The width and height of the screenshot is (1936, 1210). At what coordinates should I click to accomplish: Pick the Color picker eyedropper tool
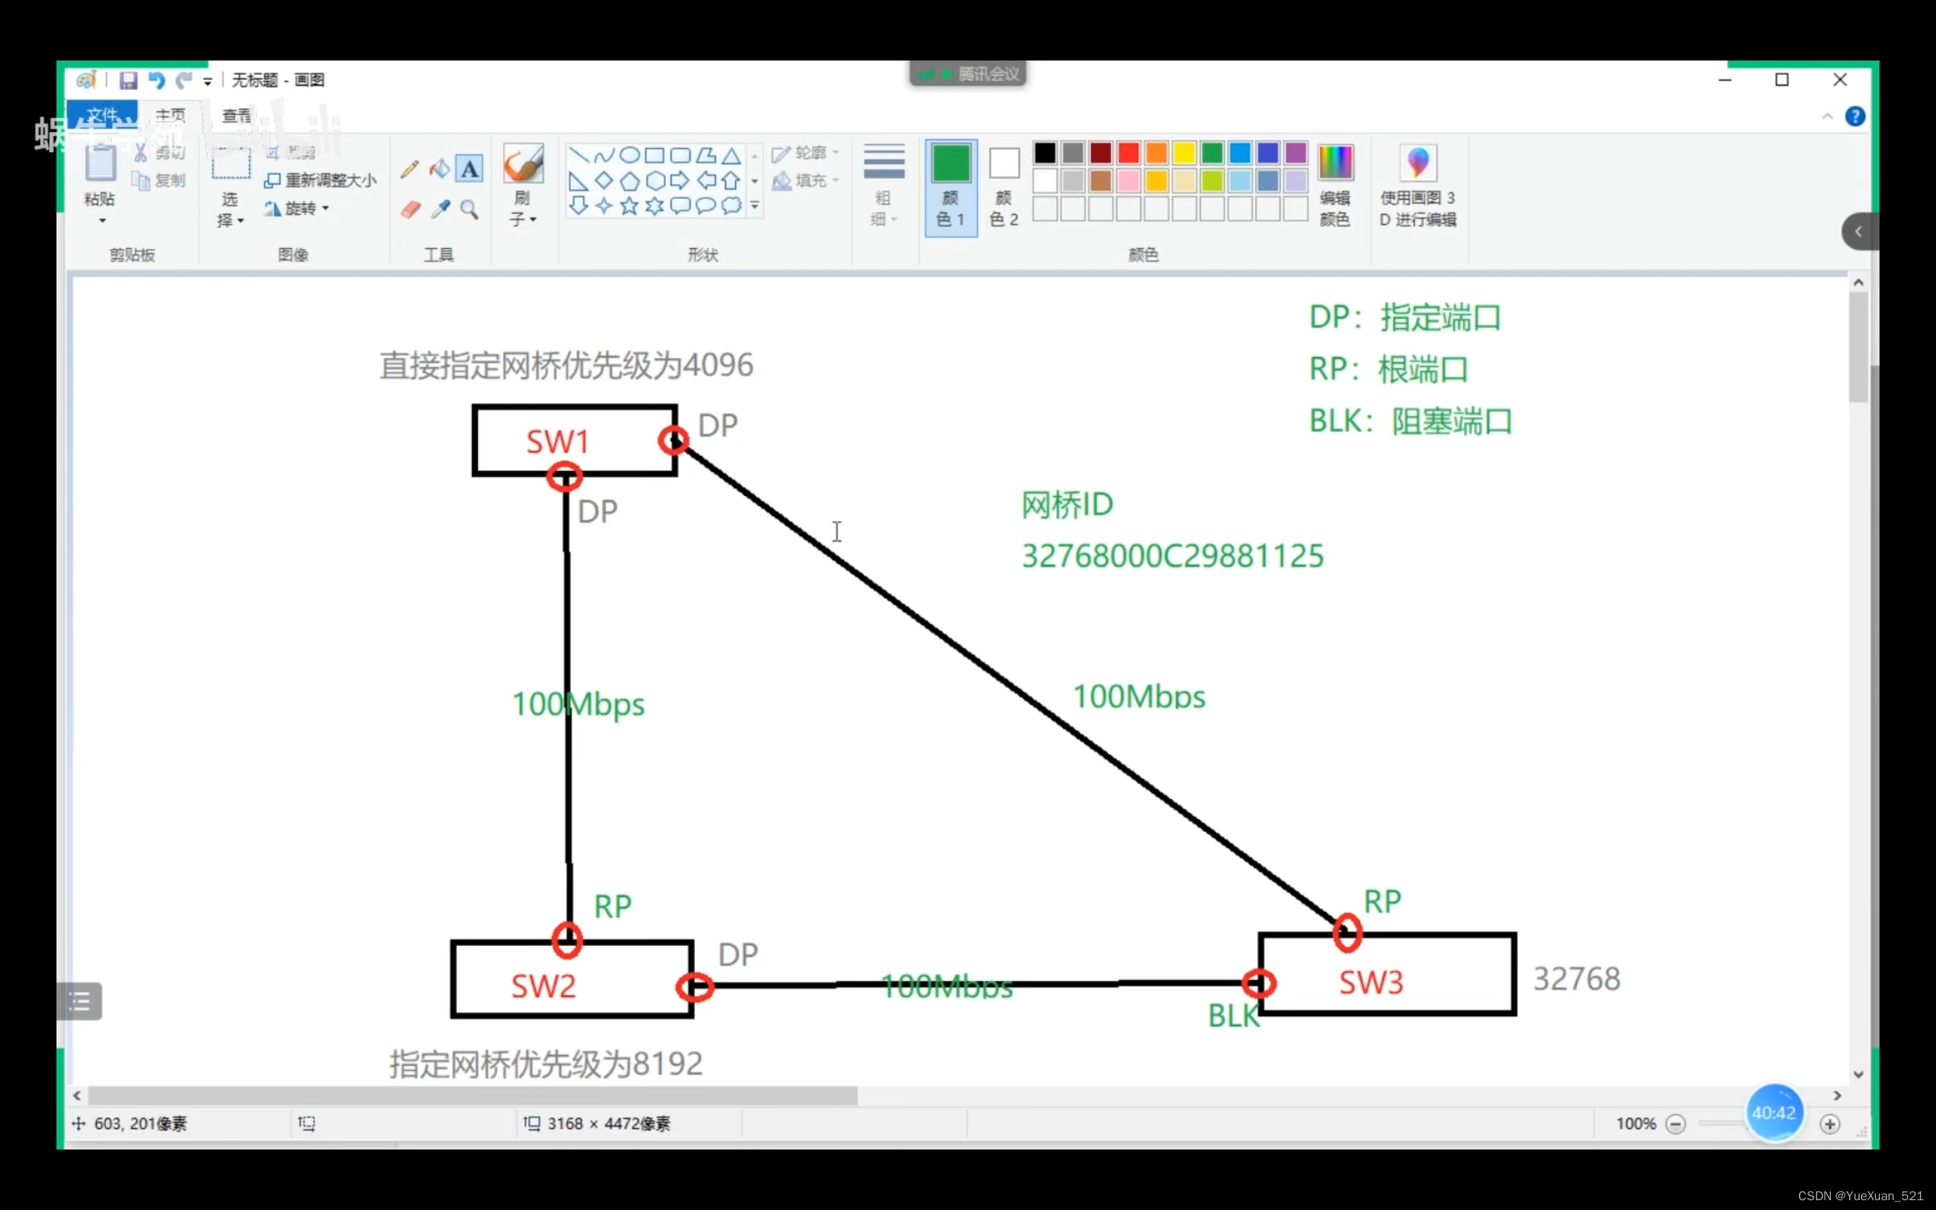pyautogui.click(x=440, y=209)
